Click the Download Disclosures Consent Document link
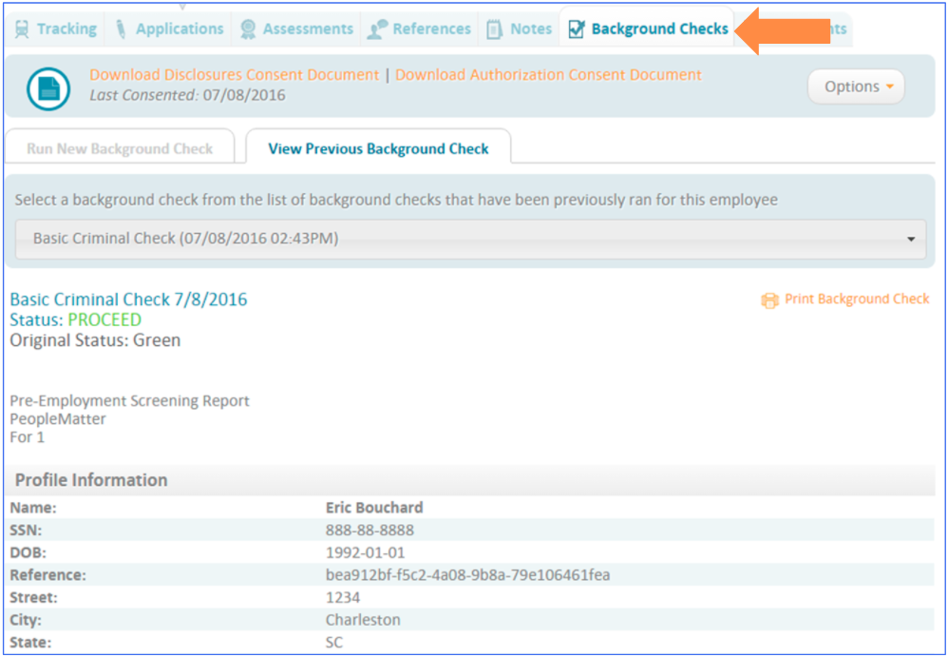 (234, 74)
